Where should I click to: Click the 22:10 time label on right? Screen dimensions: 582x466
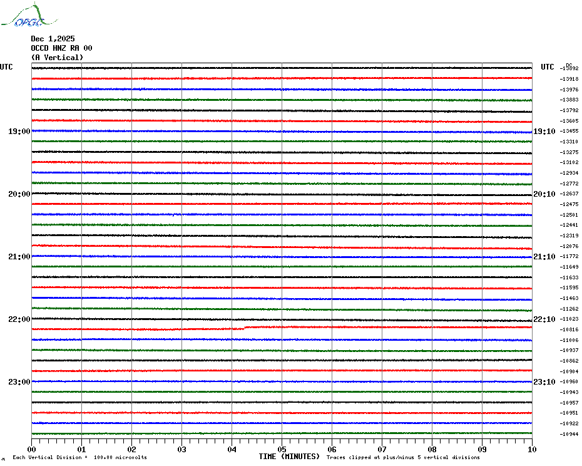544,319
